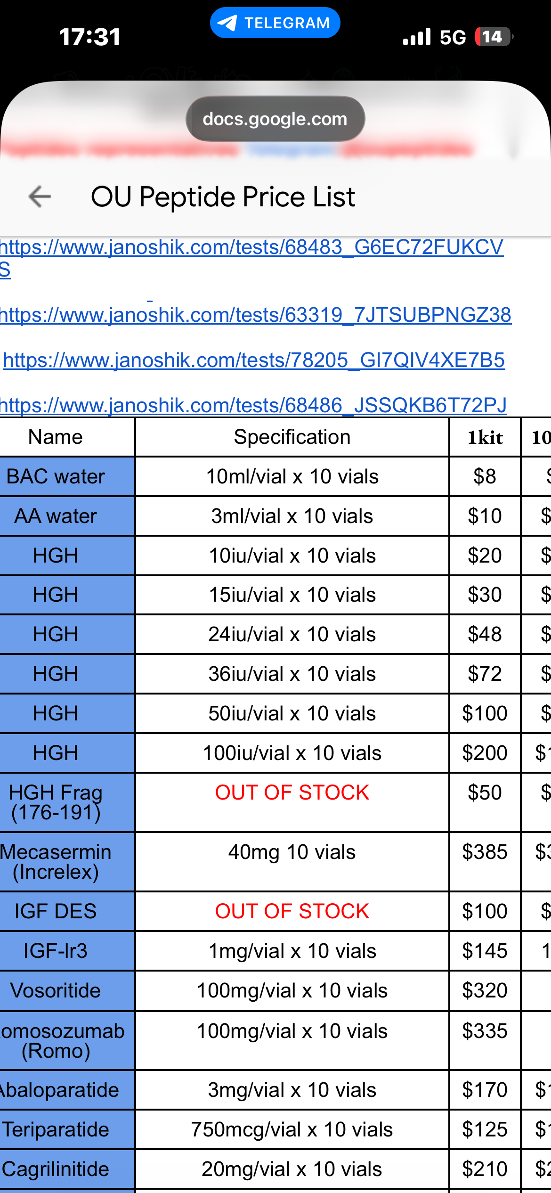Select the Name column header cell
The height and width of the screenshot is (1193, 551).
[56, 437]
